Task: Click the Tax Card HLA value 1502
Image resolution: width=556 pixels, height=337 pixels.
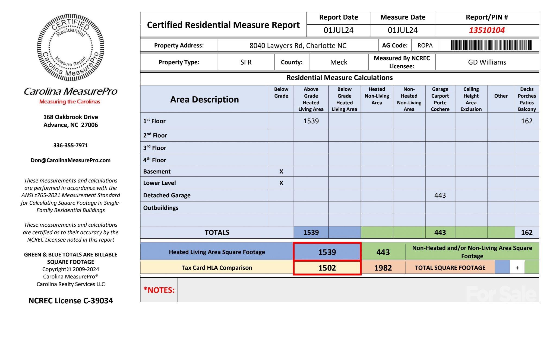Action: pos(327,268)
